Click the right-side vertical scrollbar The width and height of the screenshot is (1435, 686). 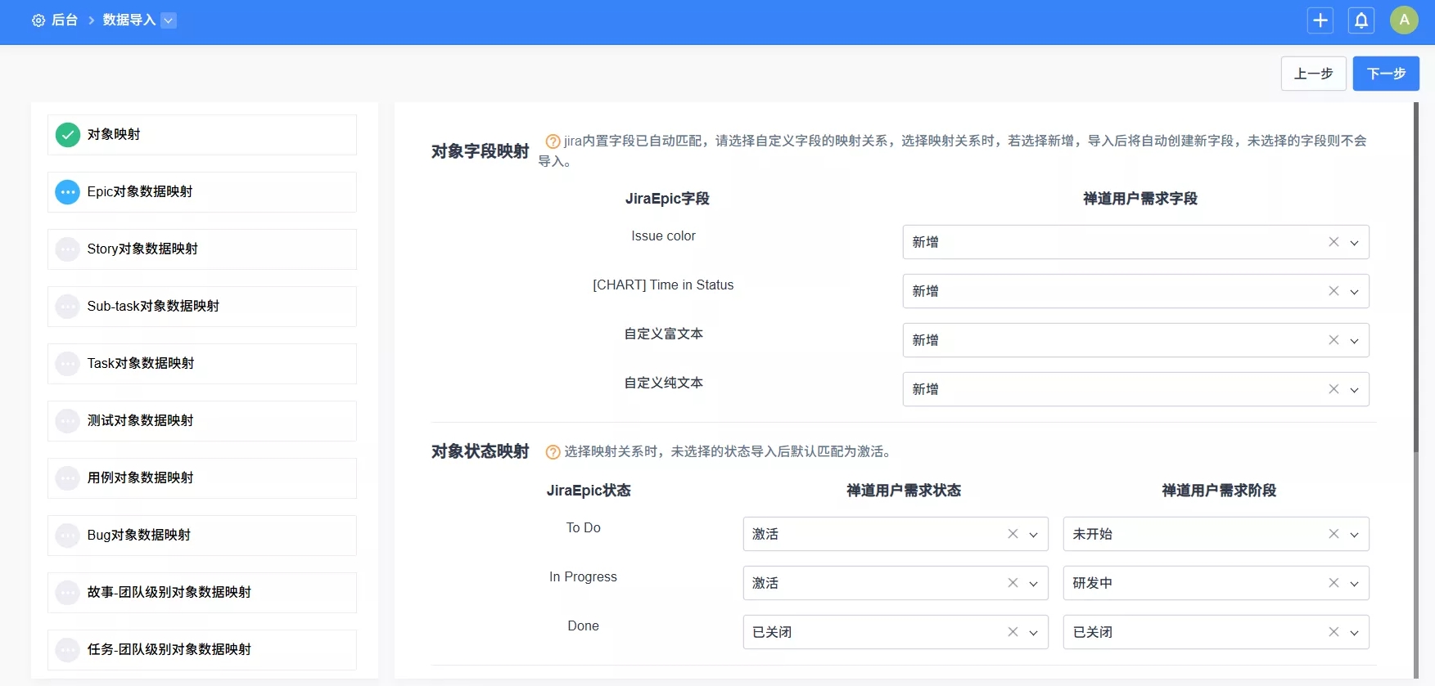(x=1416, y=278)
